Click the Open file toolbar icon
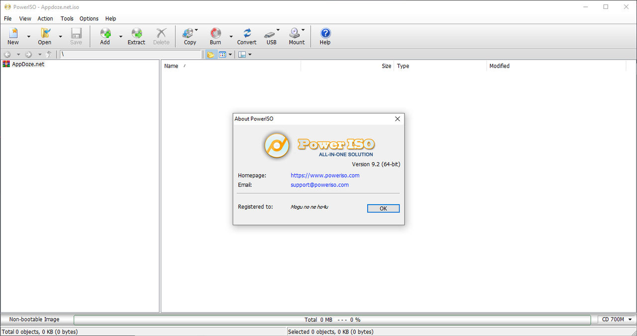This screenshot has height=336, width=637. pyautogui.click(x=45, y=33)
